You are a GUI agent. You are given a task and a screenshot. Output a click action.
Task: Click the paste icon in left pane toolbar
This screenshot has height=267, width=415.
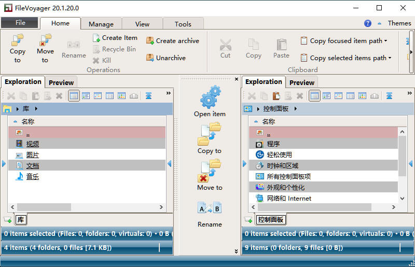point(35,96)
